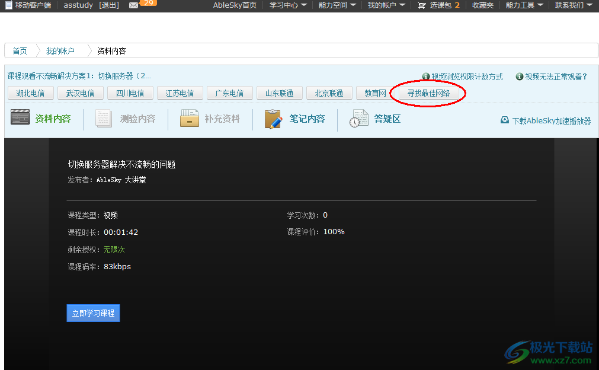Open the envelope messages icon
Image resolution: width=599 pixels, height=370 pixels.
[x=133, y=5]
